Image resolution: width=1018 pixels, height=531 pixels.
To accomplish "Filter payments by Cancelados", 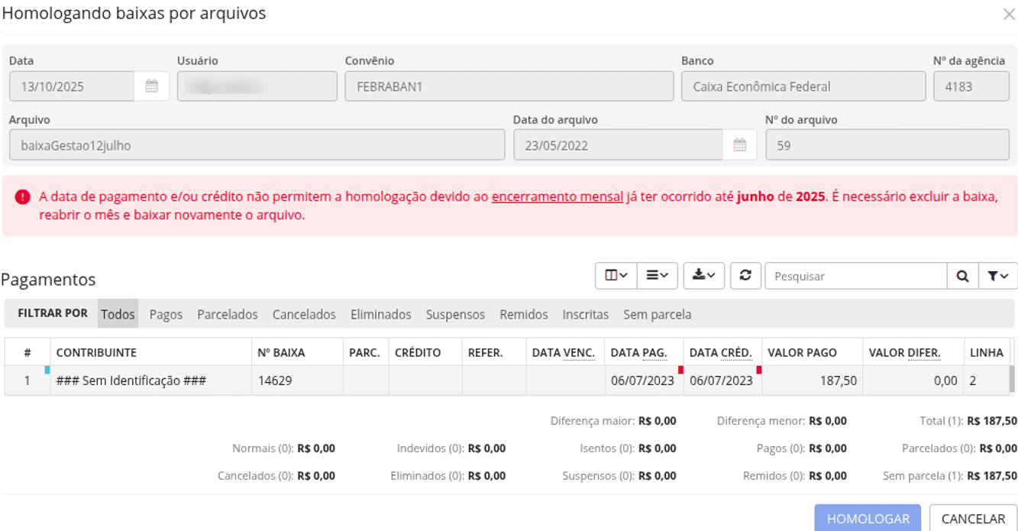I will pos(304,314).
